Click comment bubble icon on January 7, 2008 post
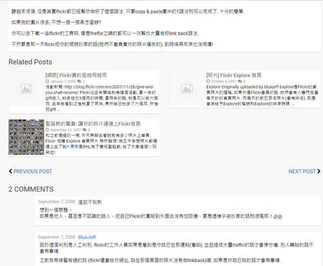This screenshot has height=266, width=323. (x=79, y=81)
